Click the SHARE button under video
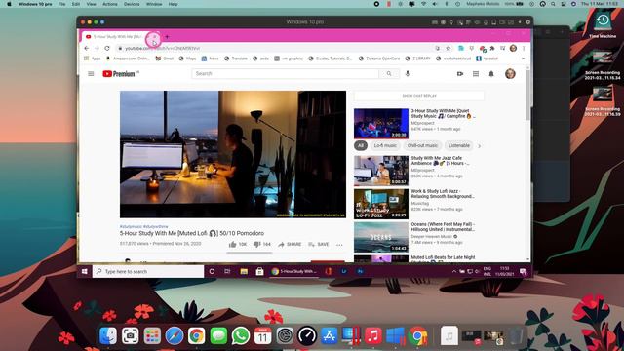The width and height of the screenshot is (624, 351). coord(290,244)
